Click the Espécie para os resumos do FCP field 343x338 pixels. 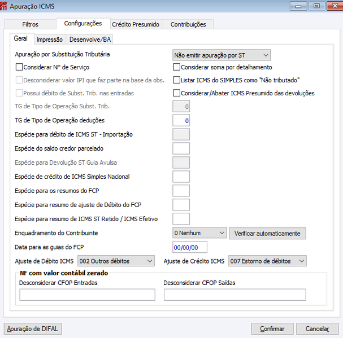tap(181, 191)
